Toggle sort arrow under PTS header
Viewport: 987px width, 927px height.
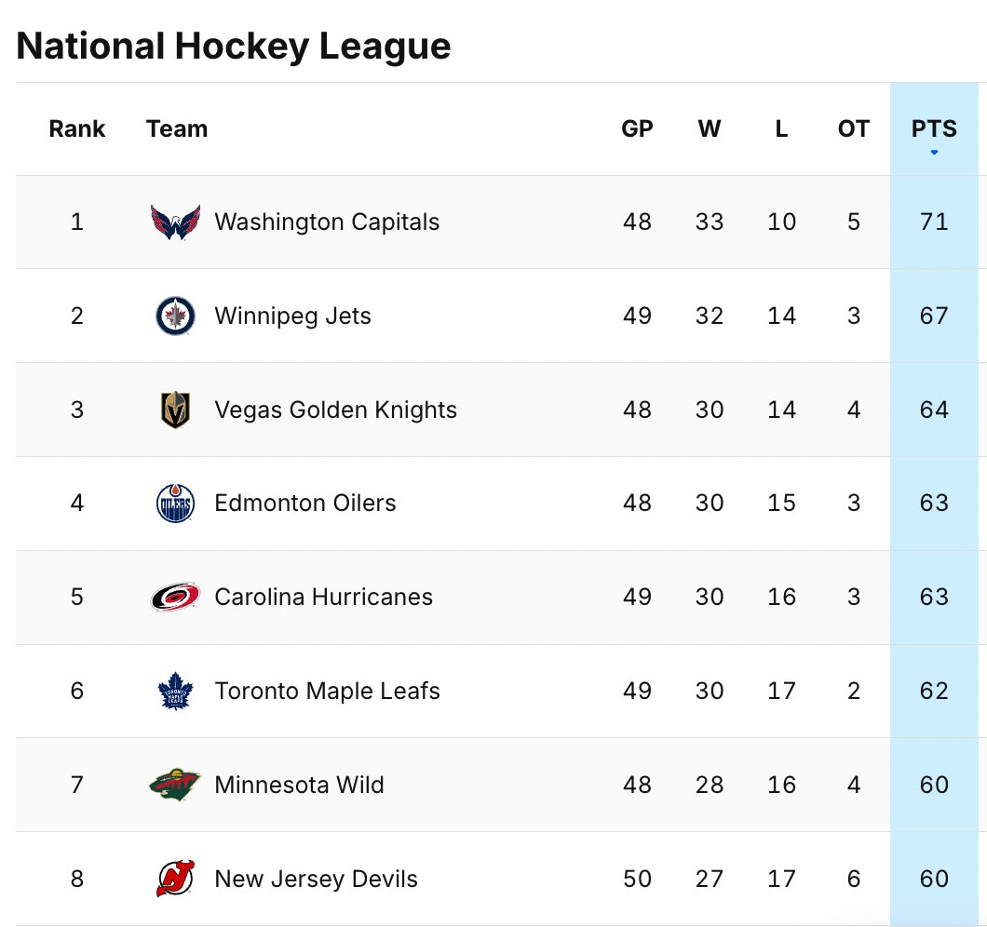pyautogui.click(x=934, y=153)
